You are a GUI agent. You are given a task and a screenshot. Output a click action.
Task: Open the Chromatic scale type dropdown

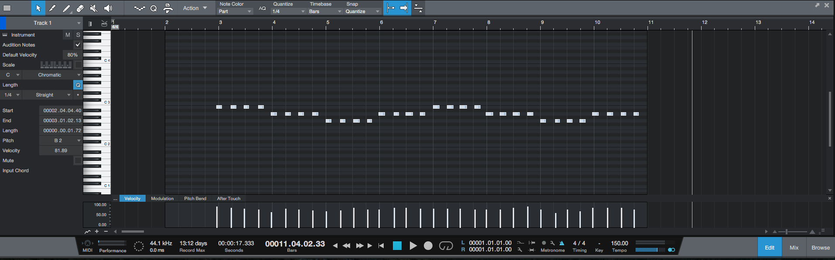(x=52, y=75)
